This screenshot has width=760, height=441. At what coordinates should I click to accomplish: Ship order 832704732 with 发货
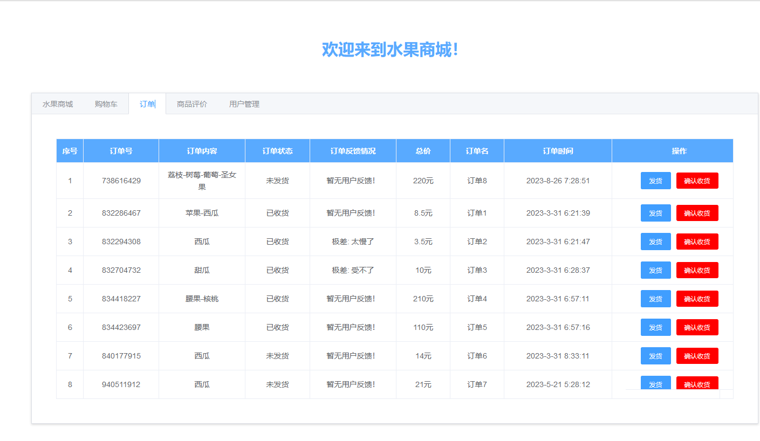pos(656,270)
